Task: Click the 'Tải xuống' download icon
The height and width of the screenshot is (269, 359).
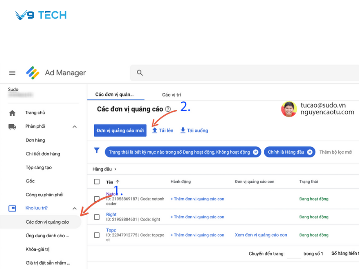Action: [x=183, y=130]
